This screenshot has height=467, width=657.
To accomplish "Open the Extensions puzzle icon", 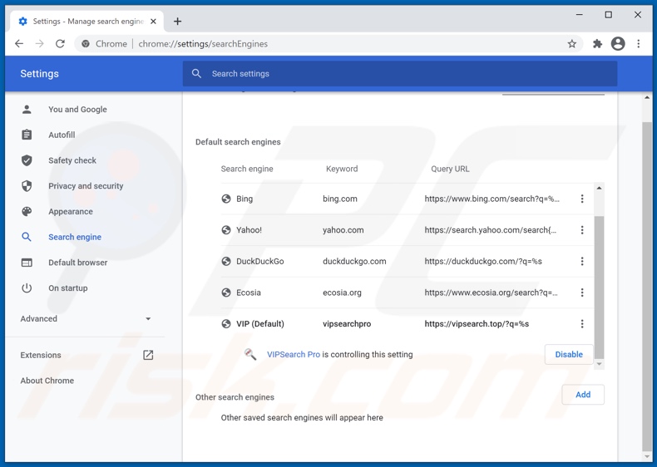I will 597,43.
